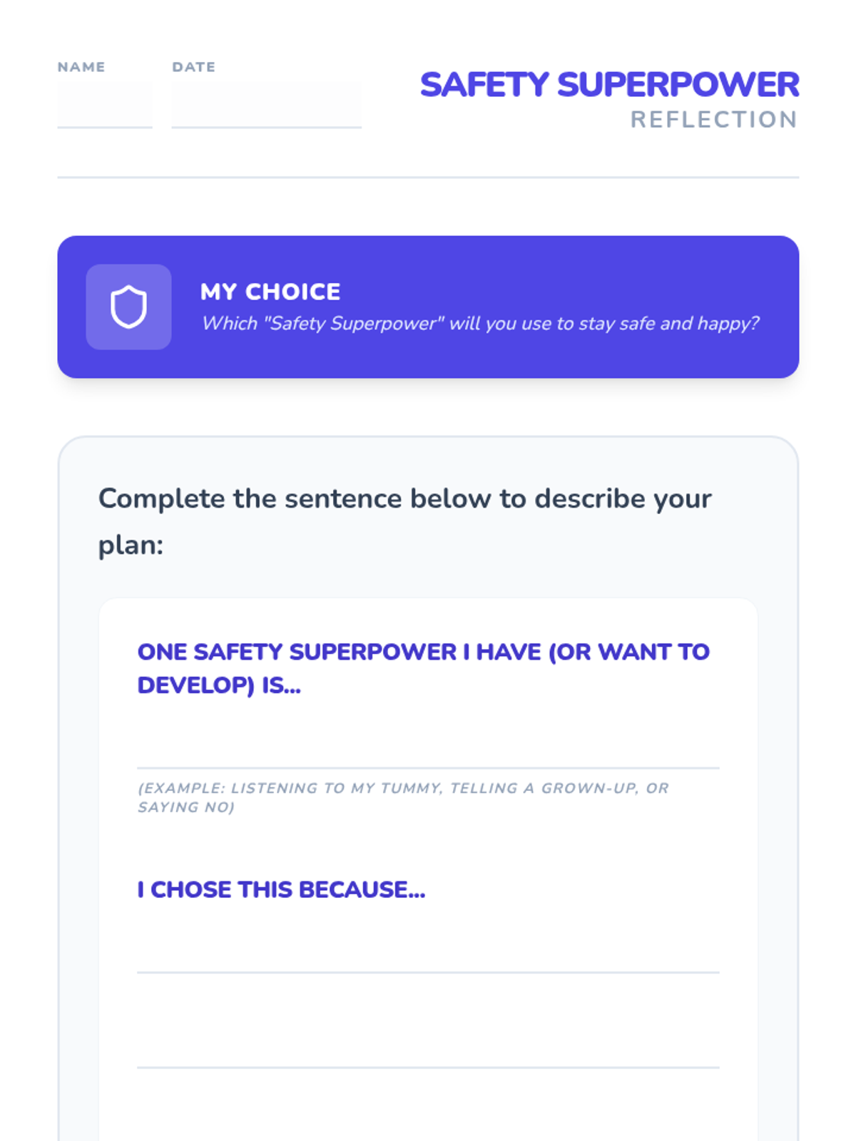Click second answer line under "I chose this because"
Screen dimensions: 856x1141
point(428,1049)
